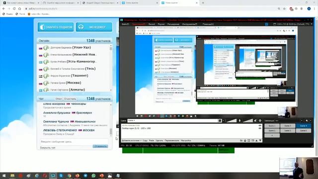
Task: Open Skype from the taskbar
Action: pos(61,176)
